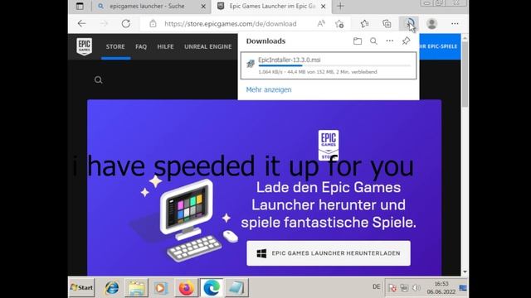Click Epic Games Launcher herunterladen button
531x298 pixels.
[329, 253]
